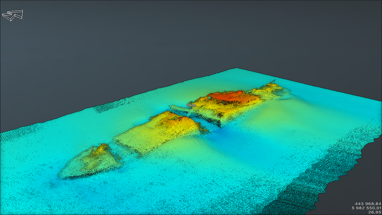
Task: Select the "10 m" measurement label
Action: (x=191, y=106)
